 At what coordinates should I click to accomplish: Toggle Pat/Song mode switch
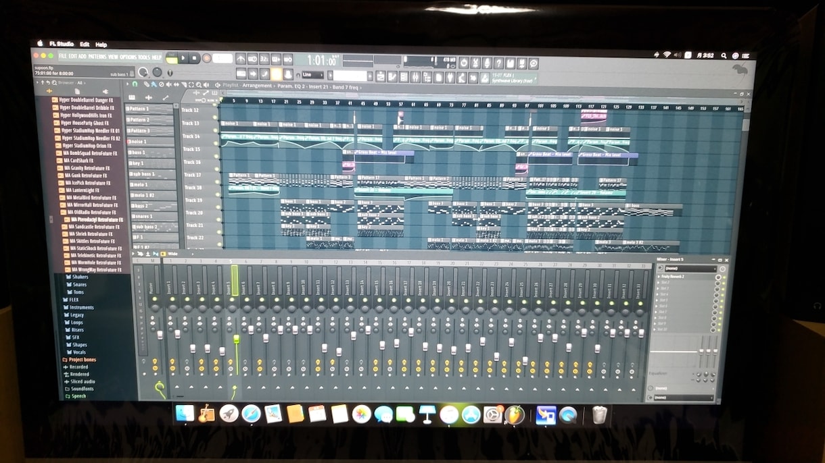(x=172, y=59)
